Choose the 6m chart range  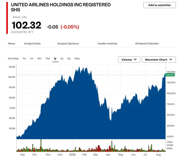point(40,58)
